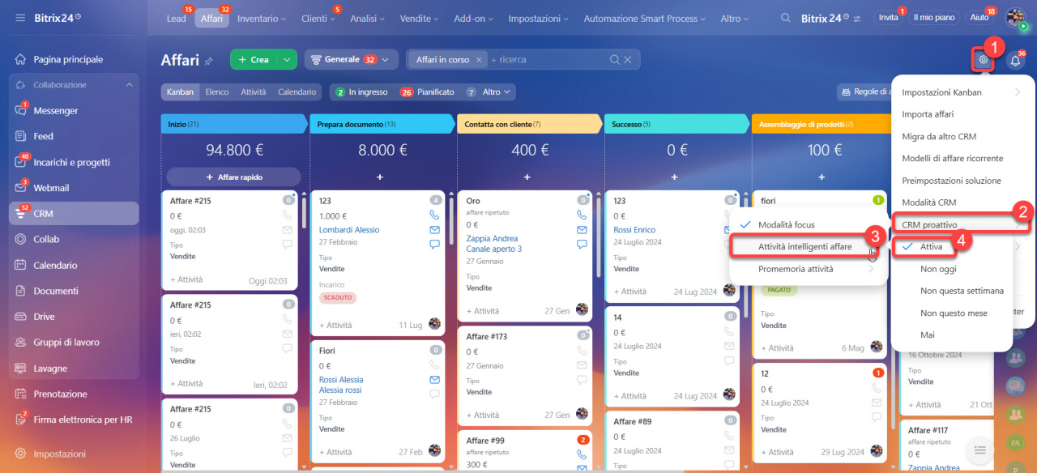
Task: Remove the 'Affari in corso' filter chip
Action: tap(479, 59)
